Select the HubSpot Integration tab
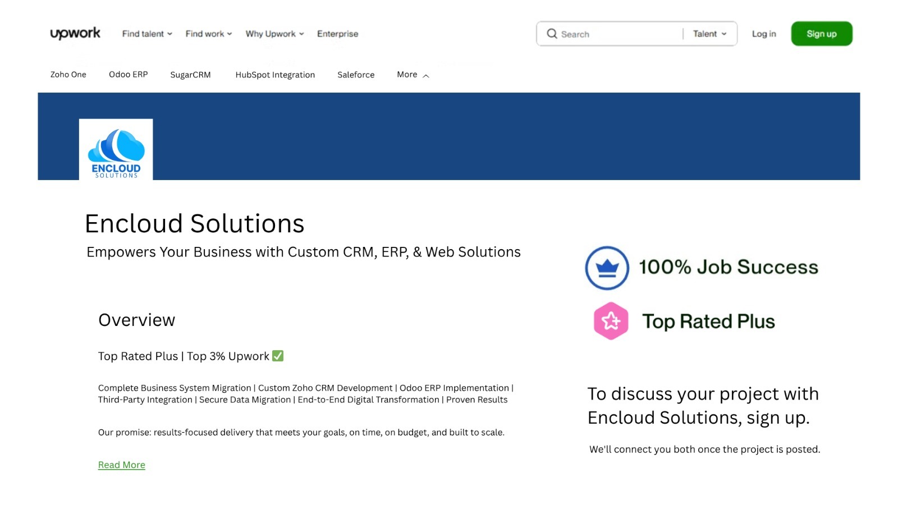898x505 pixels. click(275, 75)
